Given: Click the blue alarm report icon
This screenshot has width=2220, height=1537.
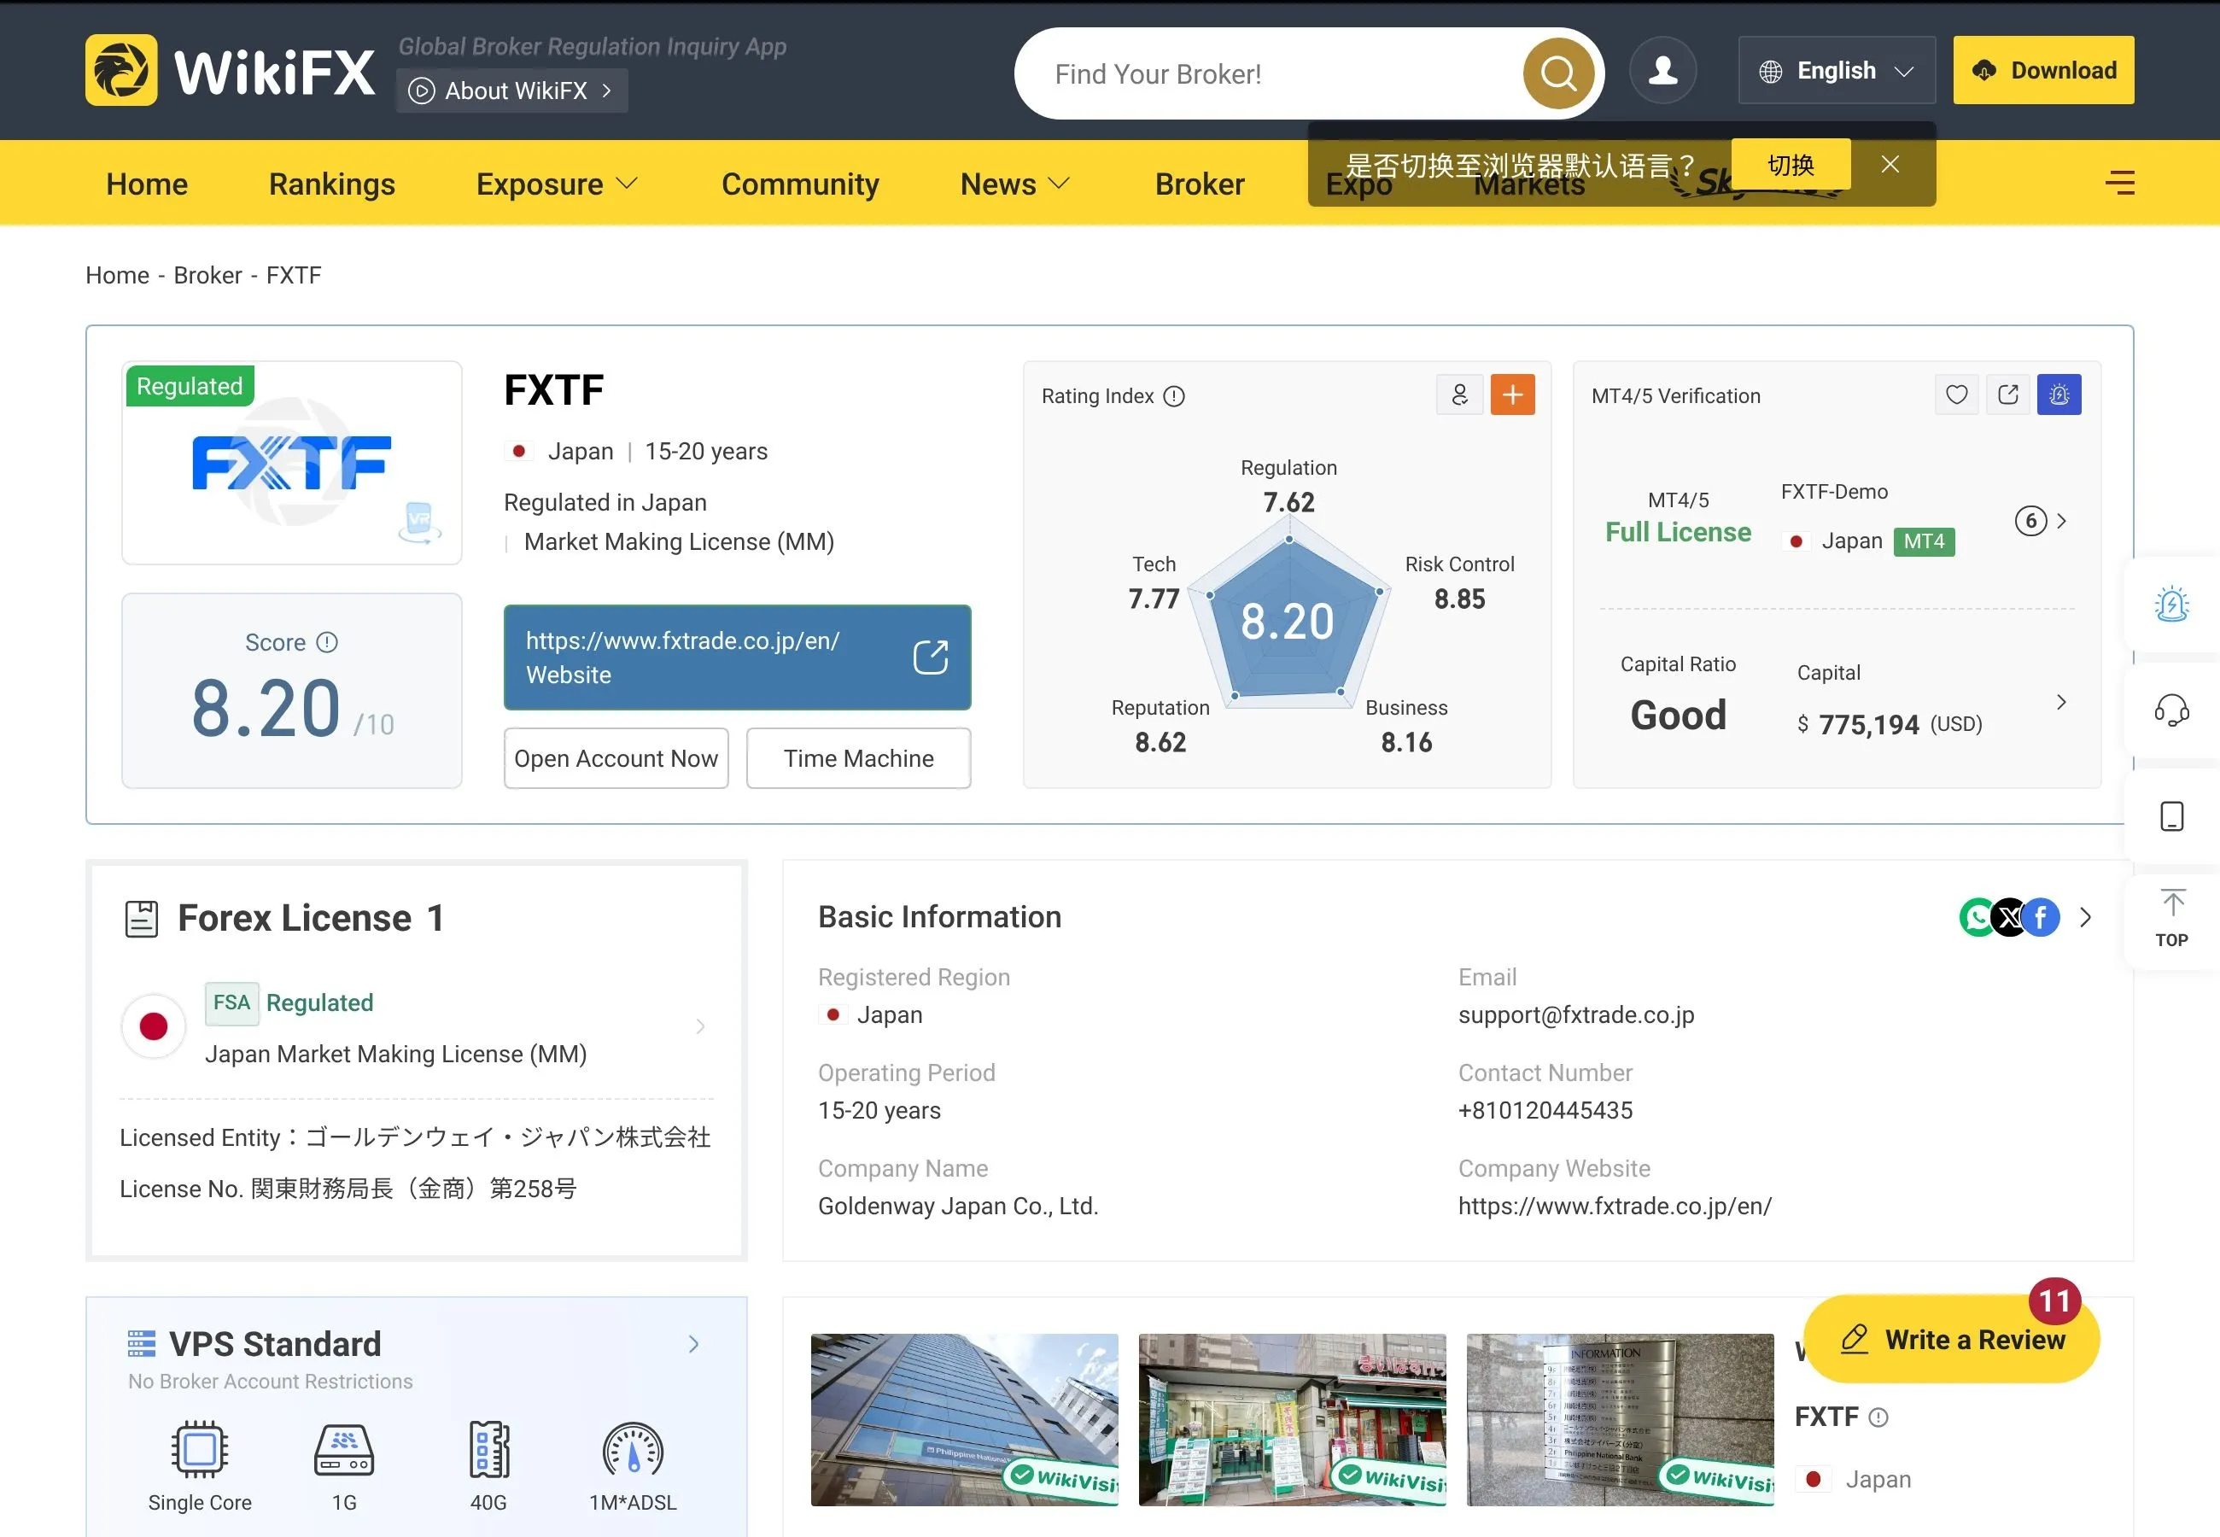Looking at the screenshot, I should 2059,394.
